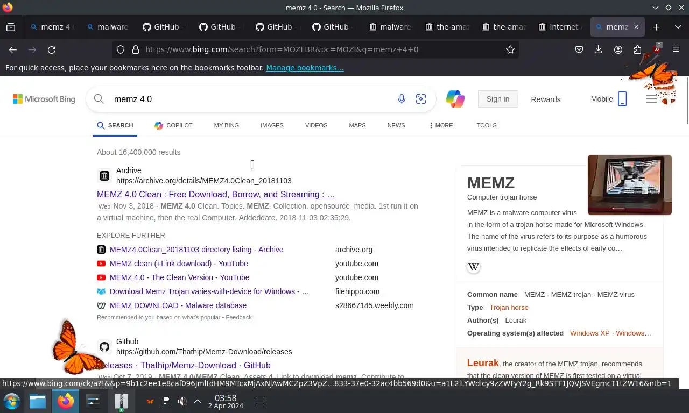Viewport: 689px width, 413px height.
Task: Switch to the VIDEOS tab
Action: 316,125
